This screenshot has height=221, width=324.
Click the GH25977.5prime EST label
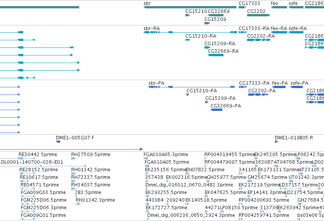pos(227,177)
